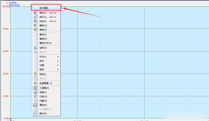The height and width of the screenshot is (121, 209).
Task: Click the 100.00 axis label
Action: 5,7
